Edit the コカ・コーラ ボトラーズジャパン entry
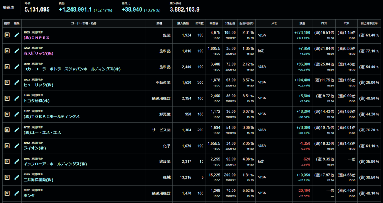The height and width of the screenshot is (203, 383). (16, 66)
